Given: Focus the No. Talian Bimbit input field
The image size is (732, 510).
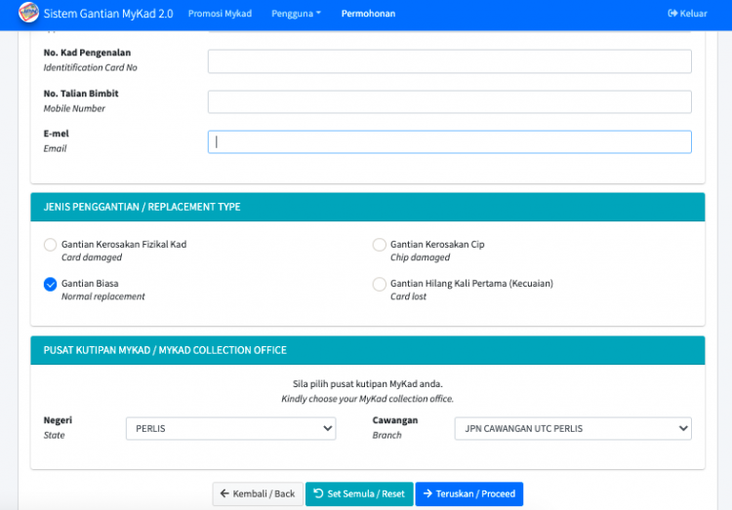Looking at the screenshot, I should pyautogui.click(x=450, y=101).
